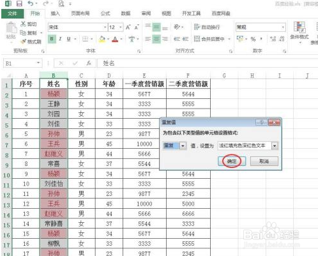The width and height of the screenshot is (318, 256).
Task: Toggle Bold formatting button
Action: tap(52, 39)
